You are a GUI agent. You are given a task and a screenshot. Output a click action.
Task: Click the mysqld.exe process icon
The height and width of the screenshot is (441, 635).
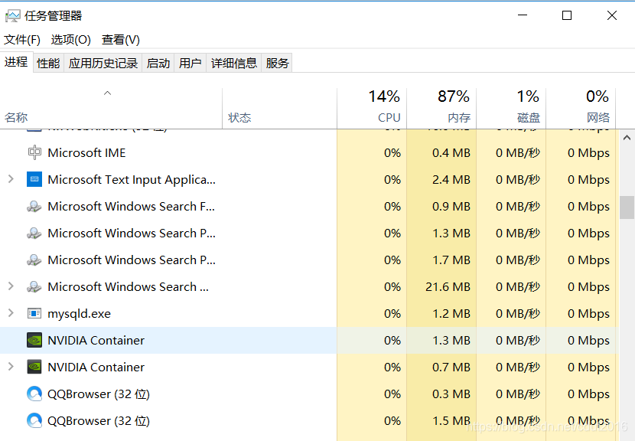[34, 313]
